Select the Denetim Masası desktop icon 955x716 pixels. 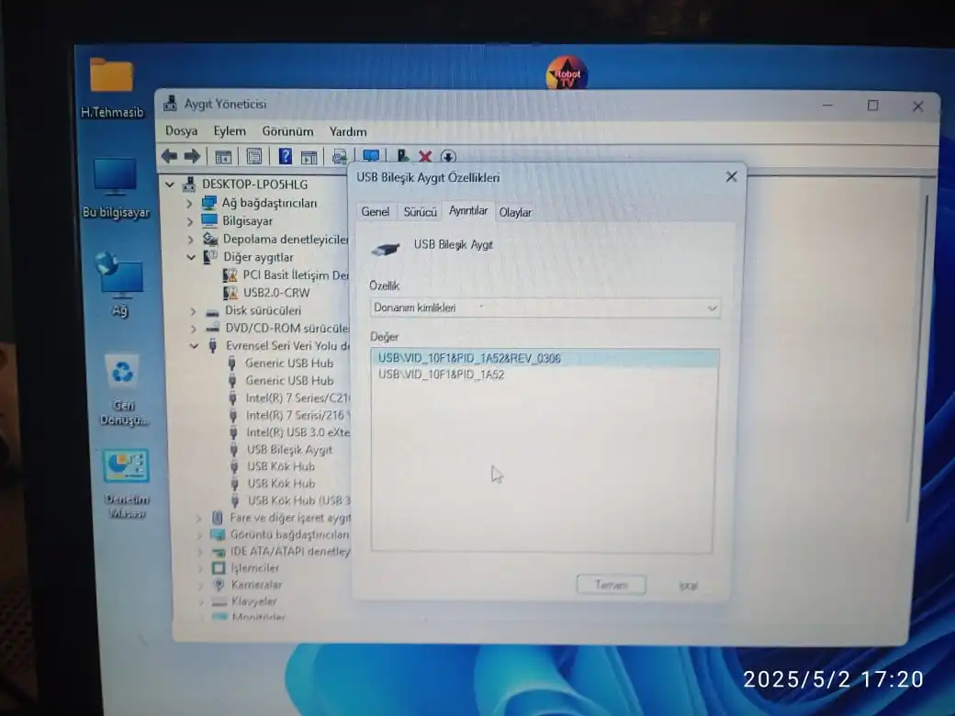126,484
